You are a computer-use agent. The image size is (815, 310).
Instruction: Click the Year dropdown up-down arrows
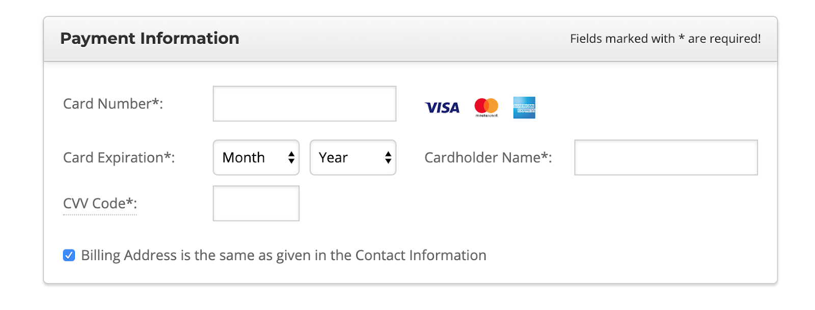[388, 158]
